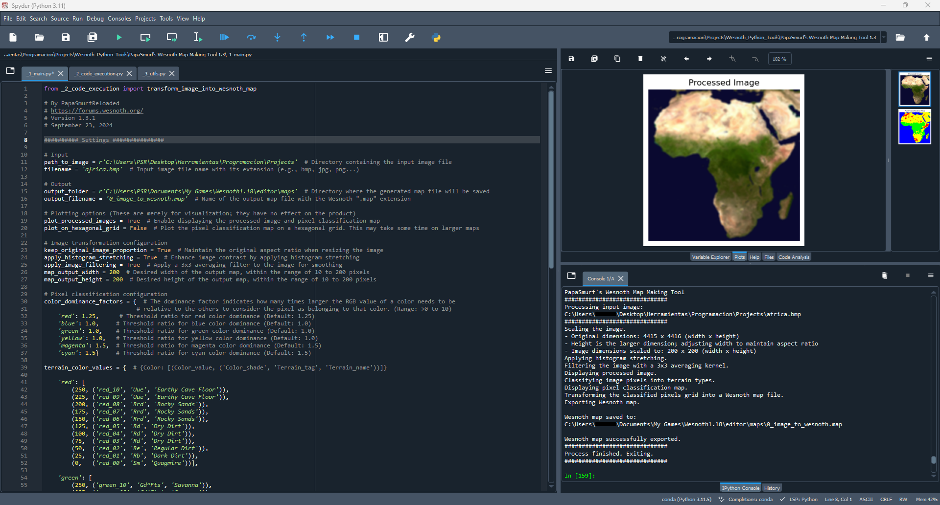
Task: Maximize current pane icon
Action: 383,37
